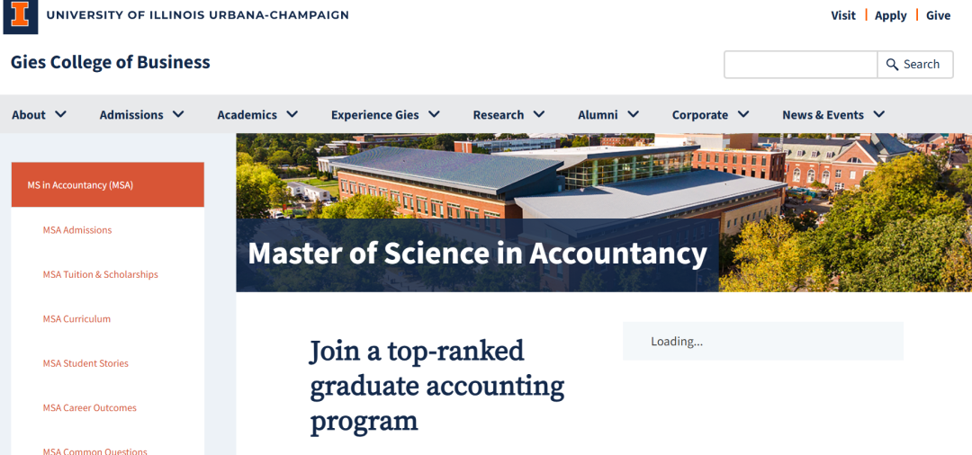The height and width of the screenshot is (455, 972).
Task: Expand the Research menu chevron
Action: [539, 114]
